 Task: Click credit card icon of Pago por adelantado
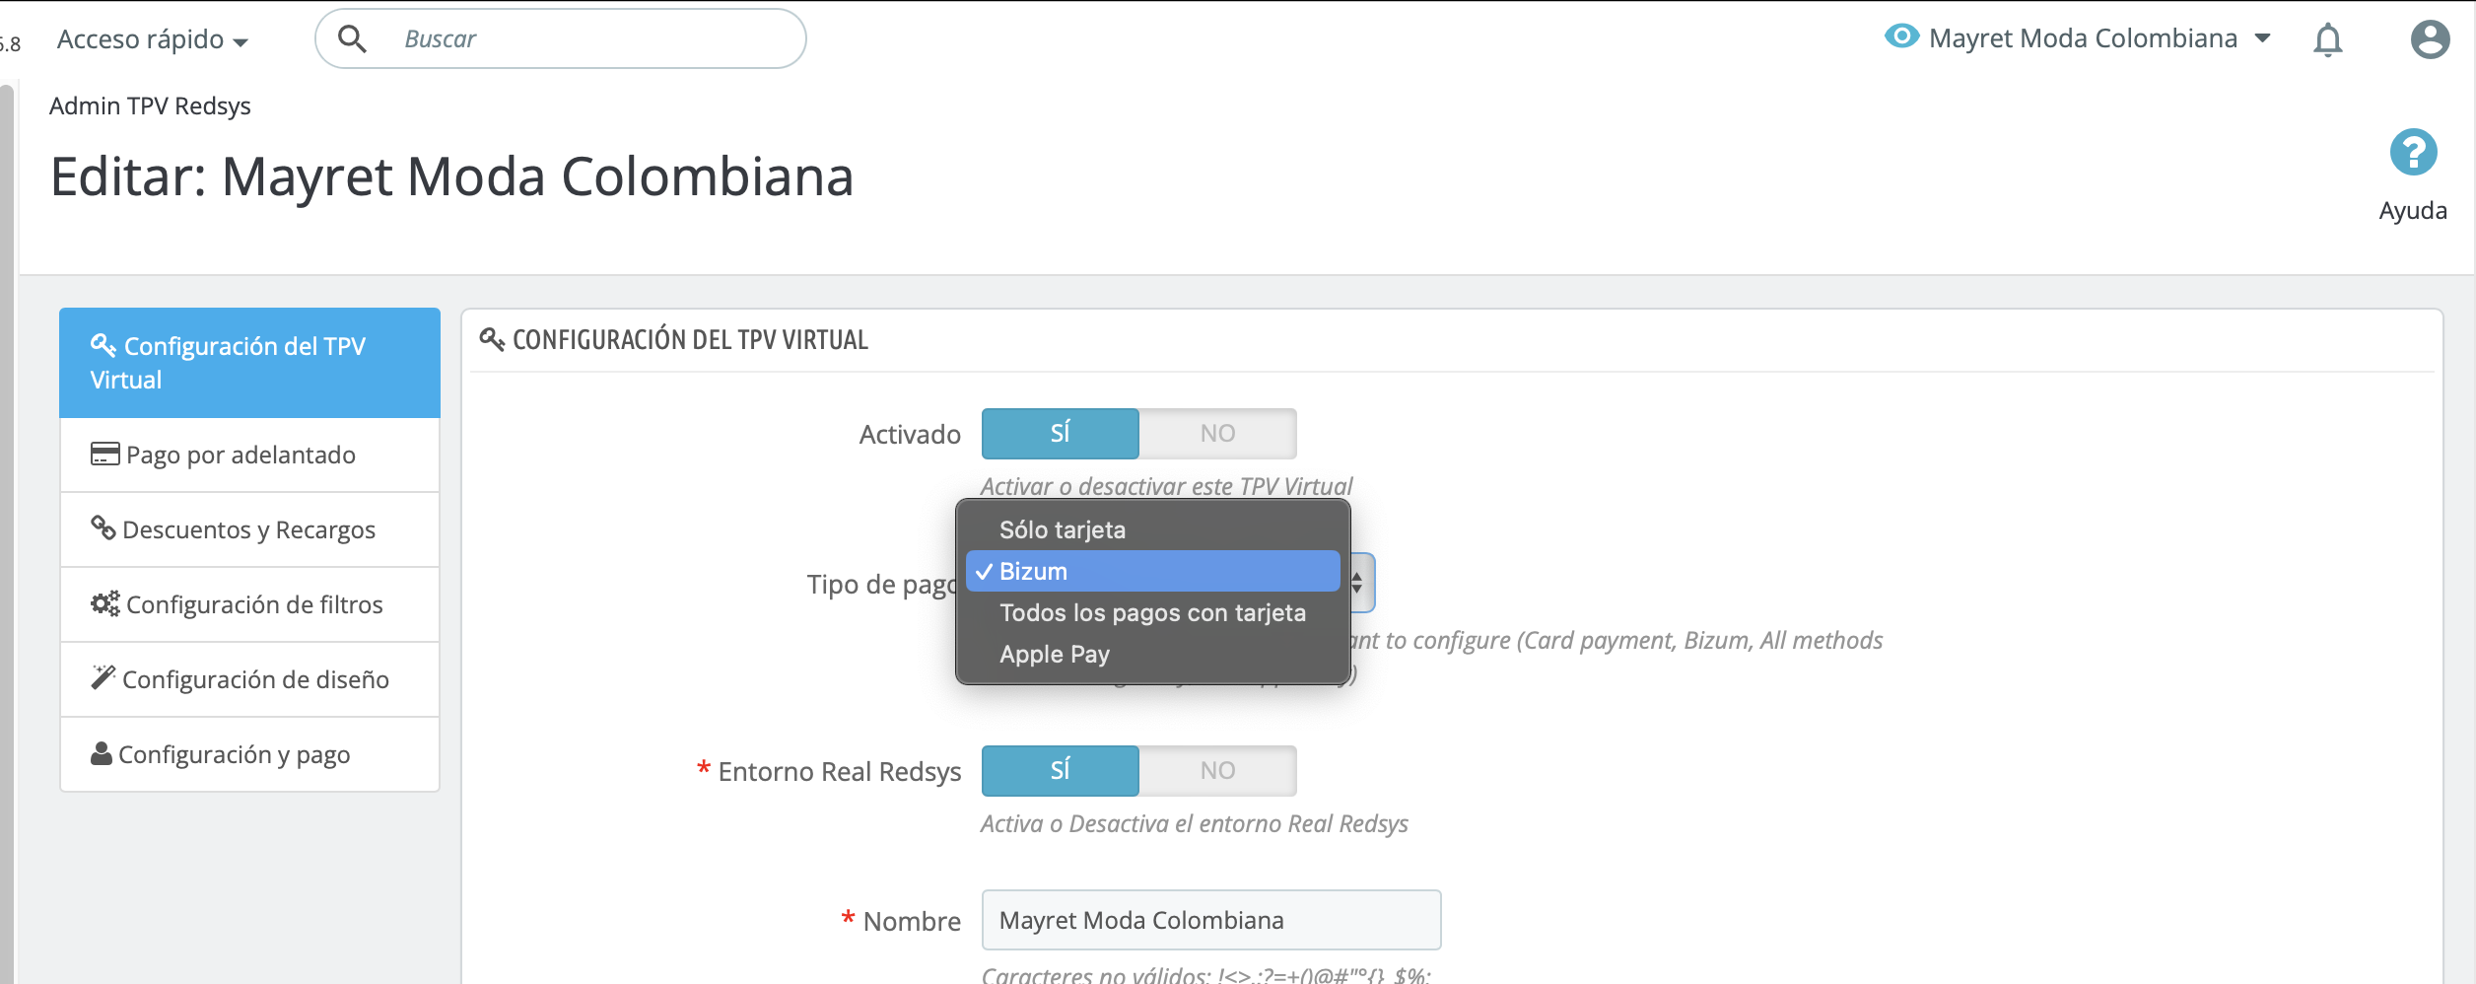(105, 454)
